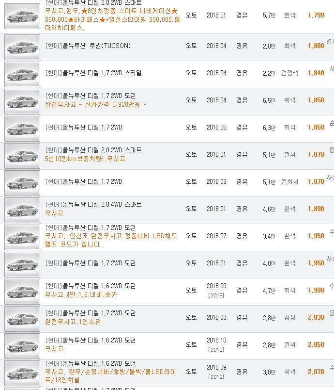Open listing with 5년10만km보증차량 note
Image resolution: width=334 pixels, height=390 pixels.
coord(85,159)
